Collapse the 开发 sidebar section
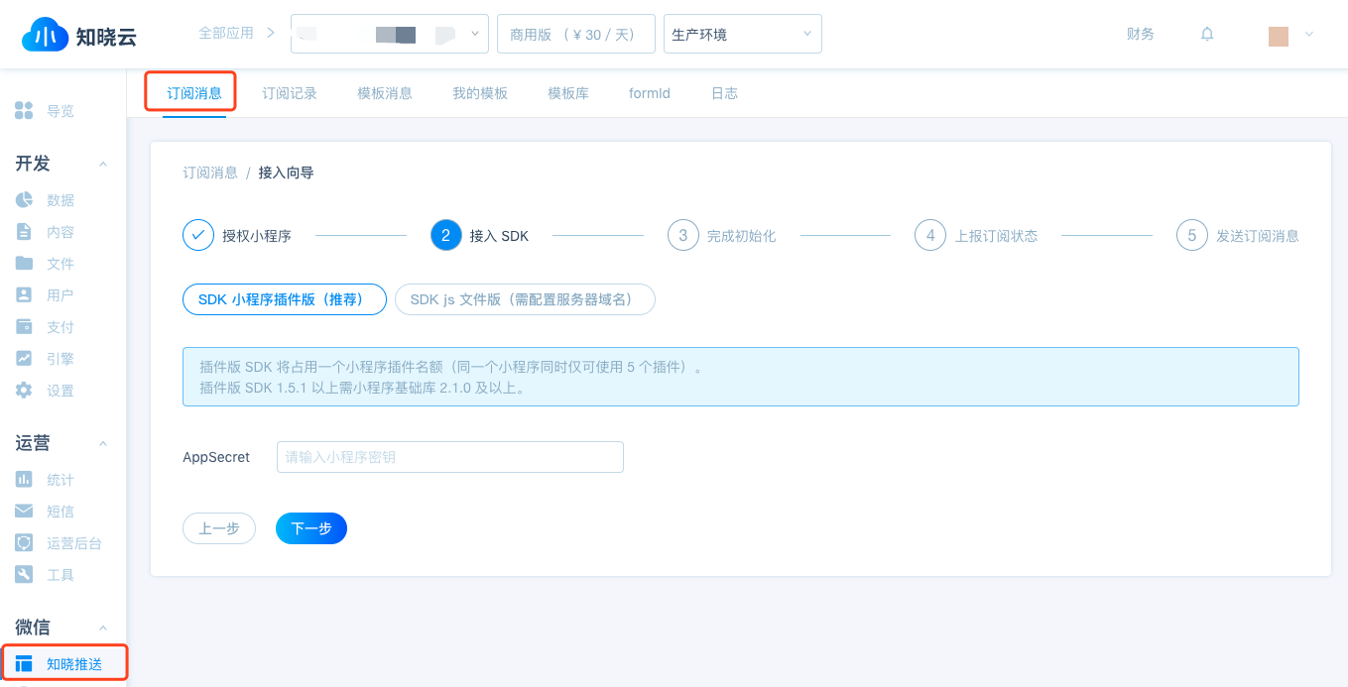Screen dimensions: 1348x687 103,165
